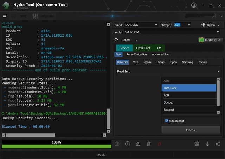Choose Fastboot in the mode list
This screenshot has height=159, width=225.
[x=189, y=110]
